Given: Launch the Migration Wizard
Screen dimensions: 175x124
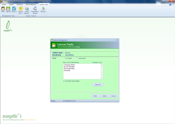Looking at the screenshot, I should tap(35, 10).
